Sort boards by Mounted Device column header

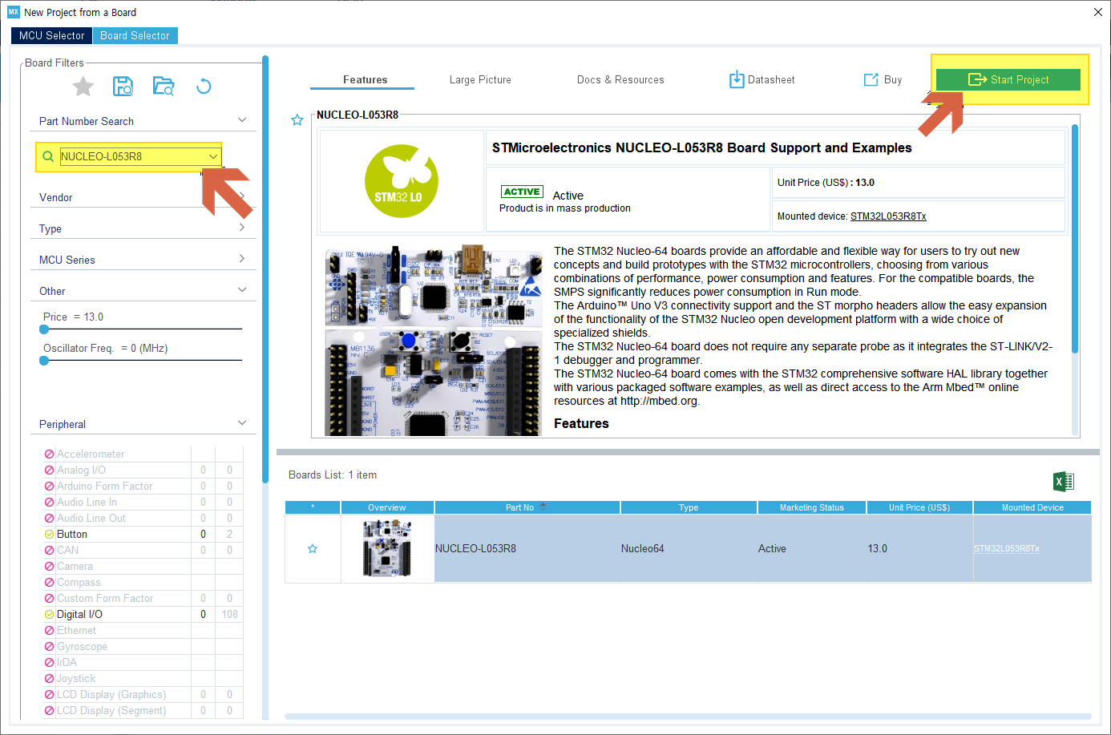tap(1032, 507)
